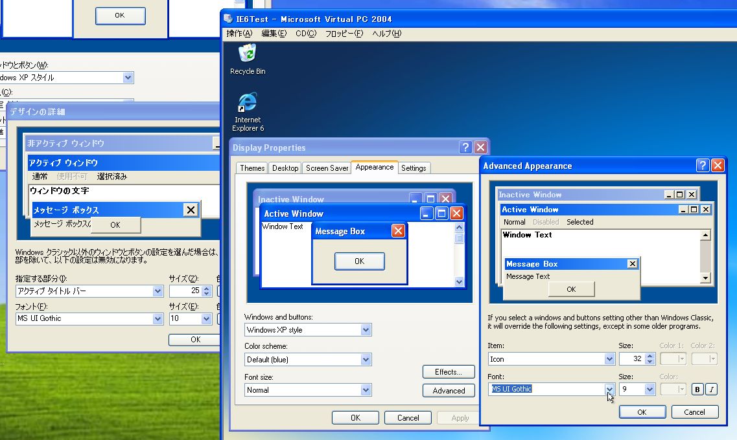Click the font Color swatch beside the Bold button
Screen dimensions: 737x440
click(673, 389)
